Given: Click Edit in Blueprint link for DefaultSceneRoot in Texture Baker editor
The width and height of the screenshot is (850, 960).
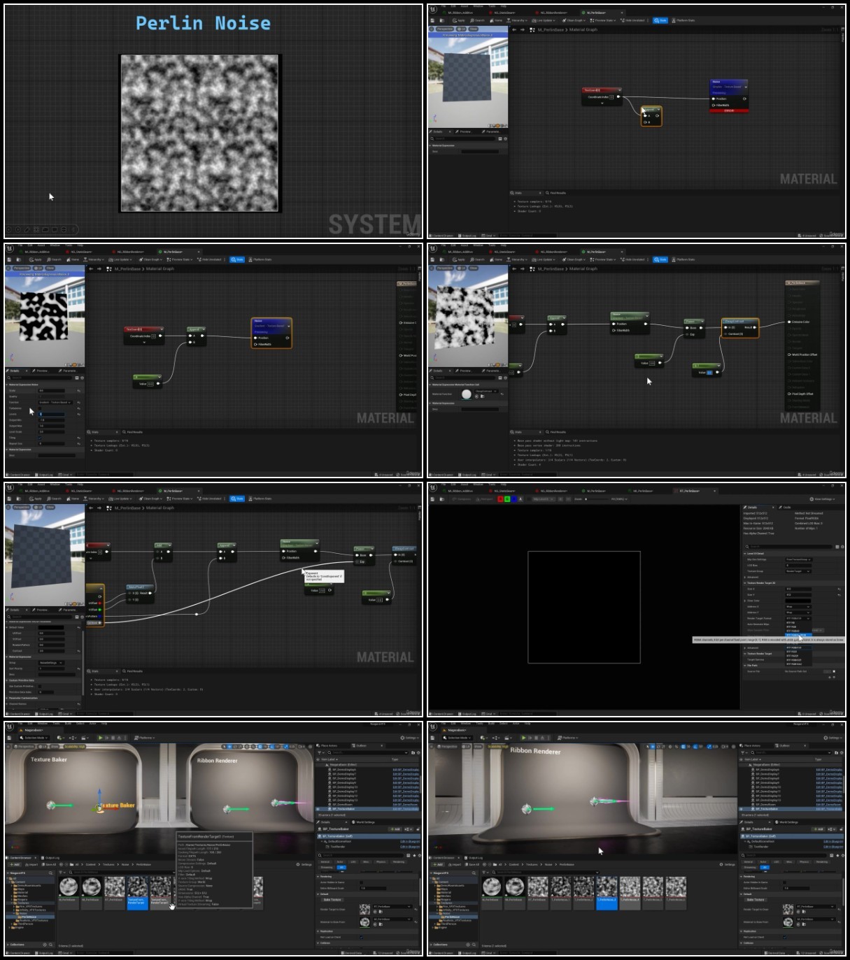Looking at the screenshot, I should click(x=410, y=841).
